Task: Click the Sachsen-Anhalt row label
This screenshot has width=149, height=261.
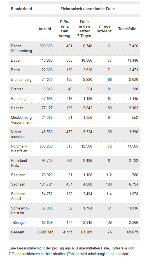Action: (18, 196)
